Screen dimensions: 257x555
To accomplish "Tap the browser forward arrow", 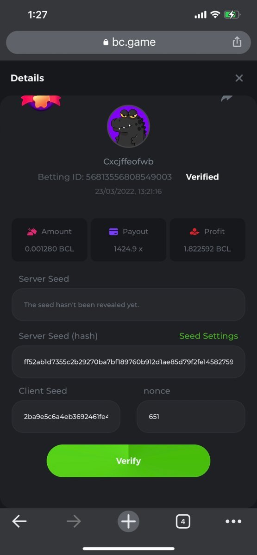I will (74, 522).
